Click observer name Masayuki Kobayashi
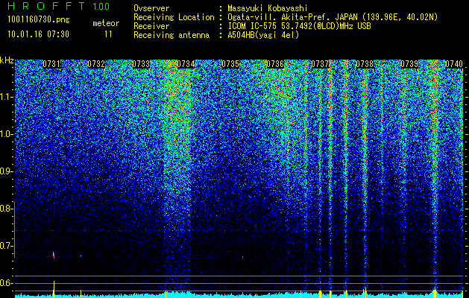 pos(268,8)
